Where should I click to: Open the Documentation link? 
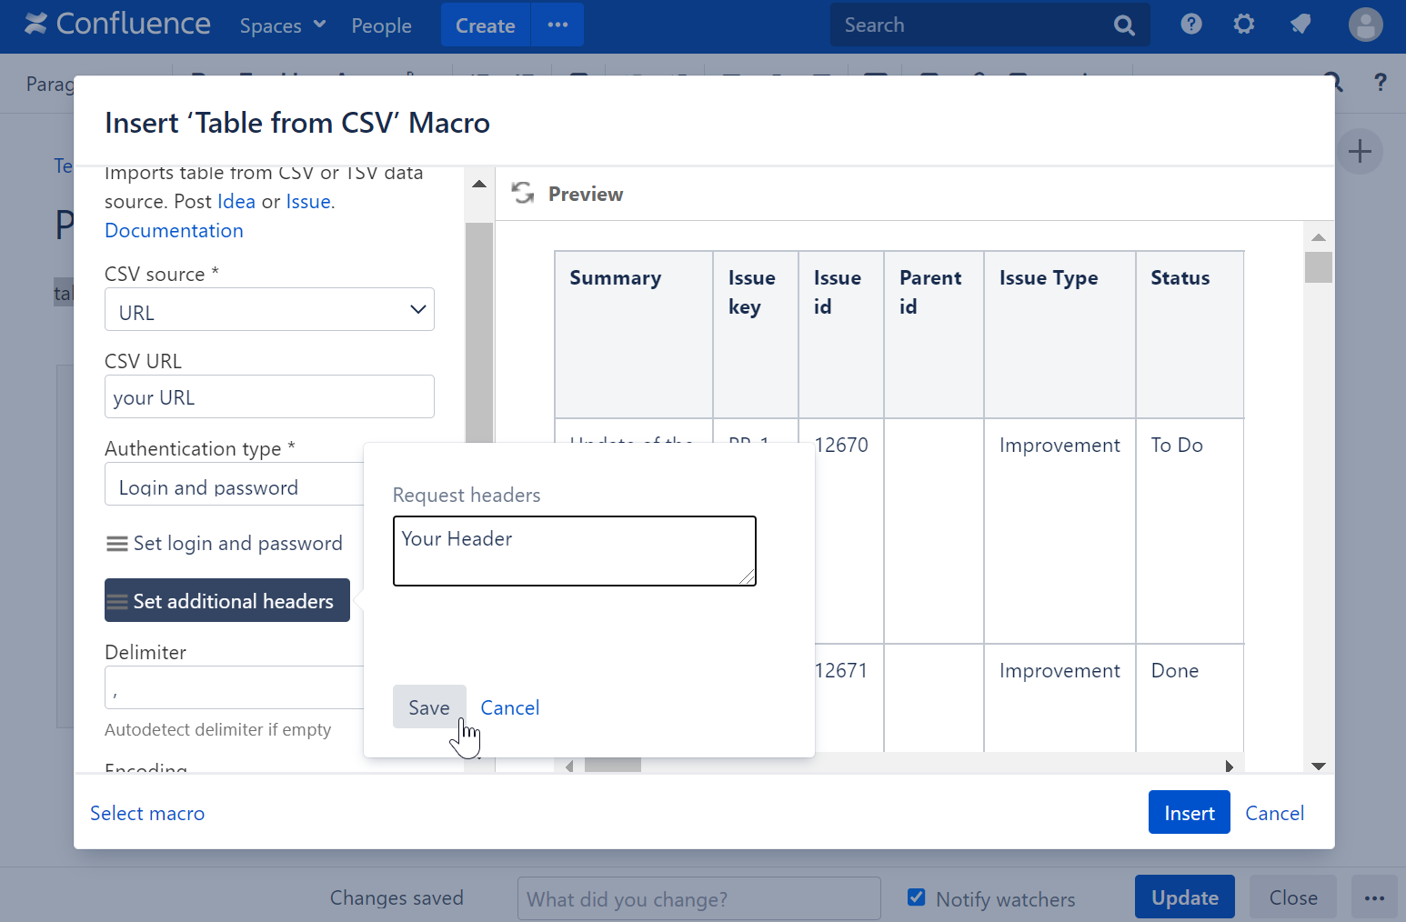click(x=174, y=231)
